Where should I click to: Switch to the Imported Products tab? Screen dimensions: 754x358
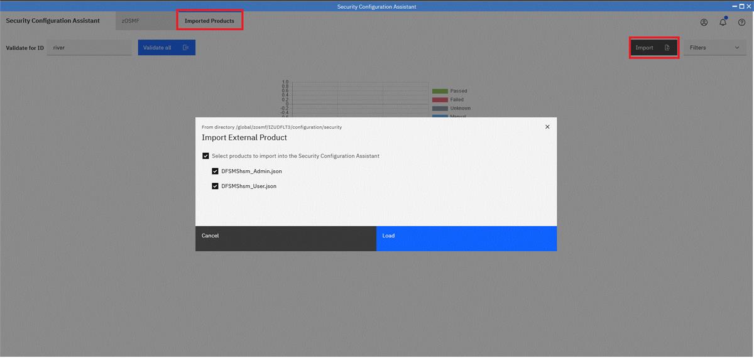point(209,21)
